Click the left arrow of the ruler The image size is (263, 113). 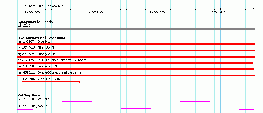point(18,9)
